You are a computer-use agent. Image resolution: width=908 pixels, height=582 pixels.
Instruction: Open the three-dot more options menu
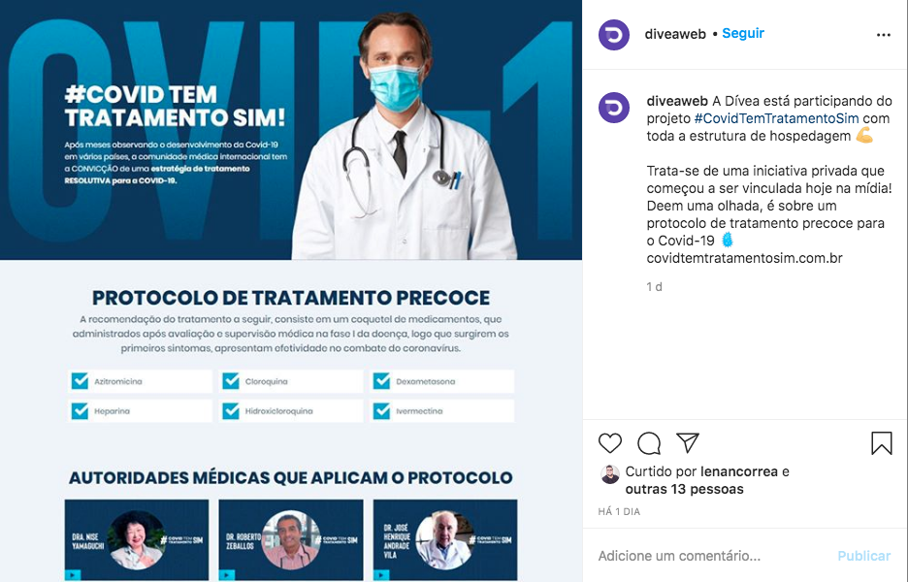883,35
